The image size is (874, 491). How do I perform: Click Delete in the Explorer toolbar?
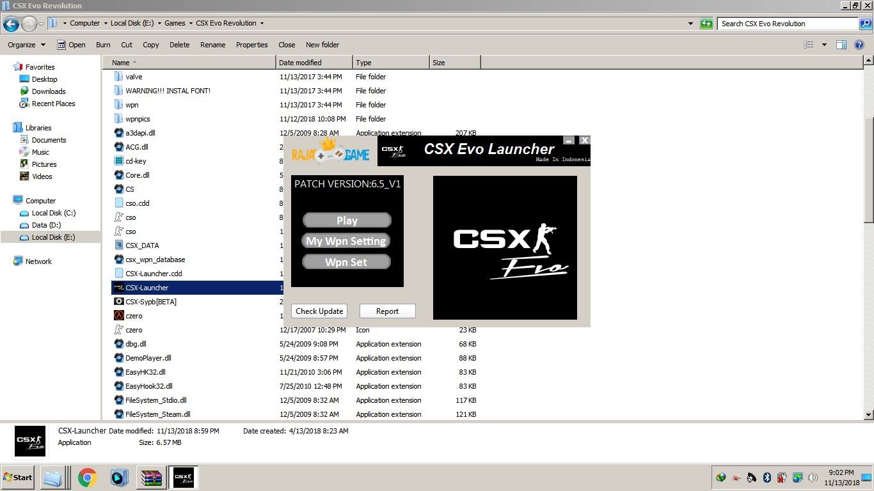179,45
